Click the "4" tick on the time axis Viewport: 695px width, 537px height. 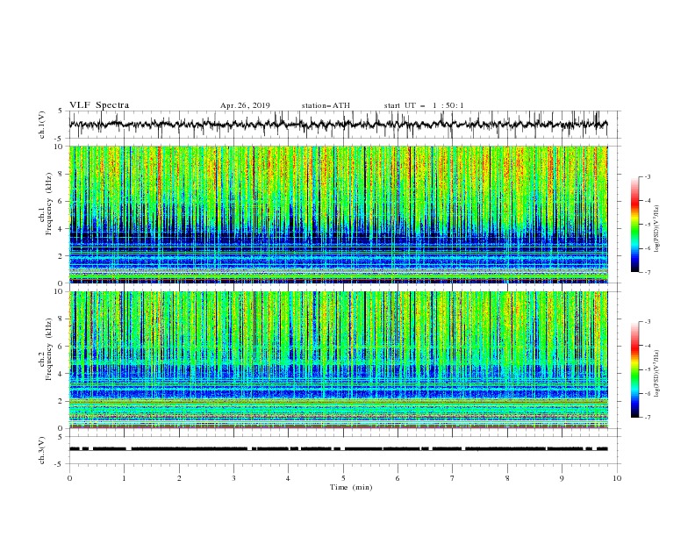pyautogui.click(x=288, y=478)
